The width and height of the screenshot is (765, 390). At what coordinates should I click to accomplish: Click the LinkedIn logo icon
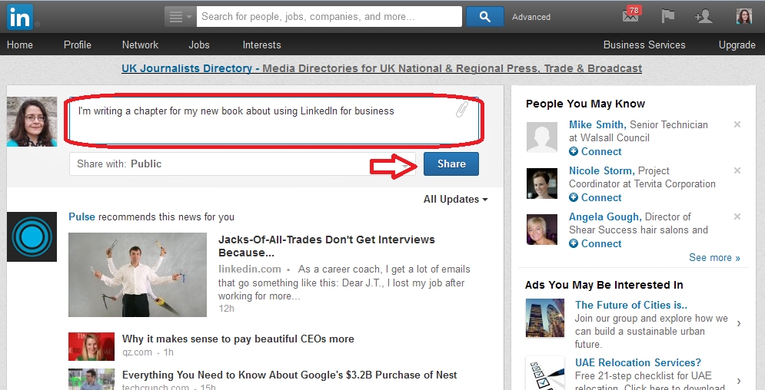(x=19, y=16)
